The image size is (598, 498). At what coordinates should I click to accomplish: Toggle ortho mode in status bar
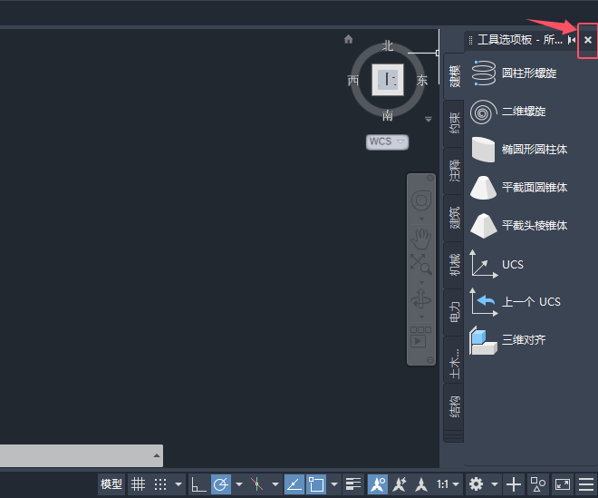point(198,484)
